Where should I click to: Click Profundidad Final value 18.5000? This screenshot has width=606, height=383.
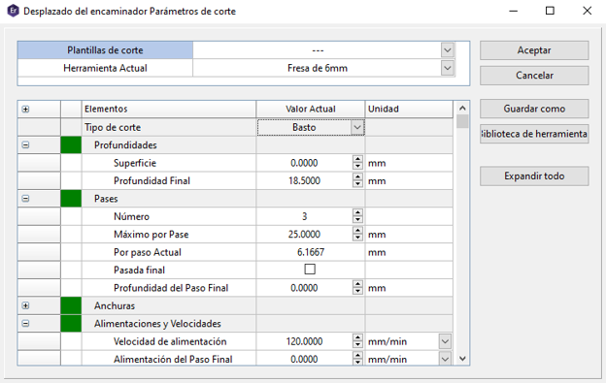(x=305, y=180)
